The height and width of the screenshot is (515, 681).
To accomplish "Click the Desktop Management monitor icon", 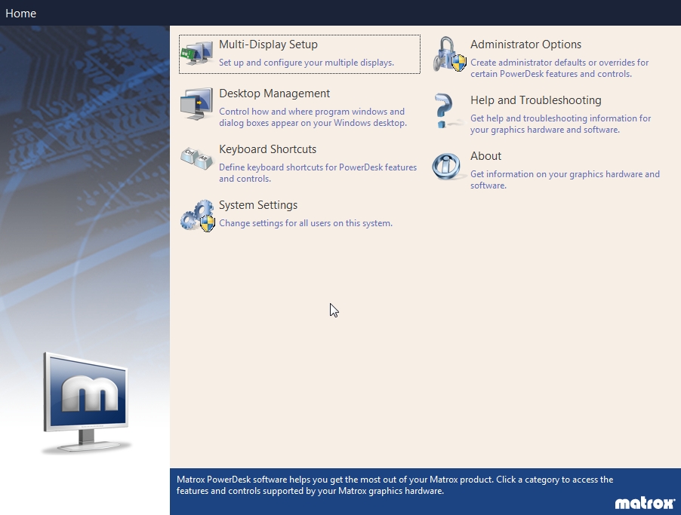I will (197, 104).
